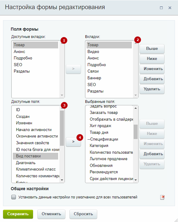Click the selected fields scrollbar thumb
Screen dimensions: 178x222
pos(135,132)
